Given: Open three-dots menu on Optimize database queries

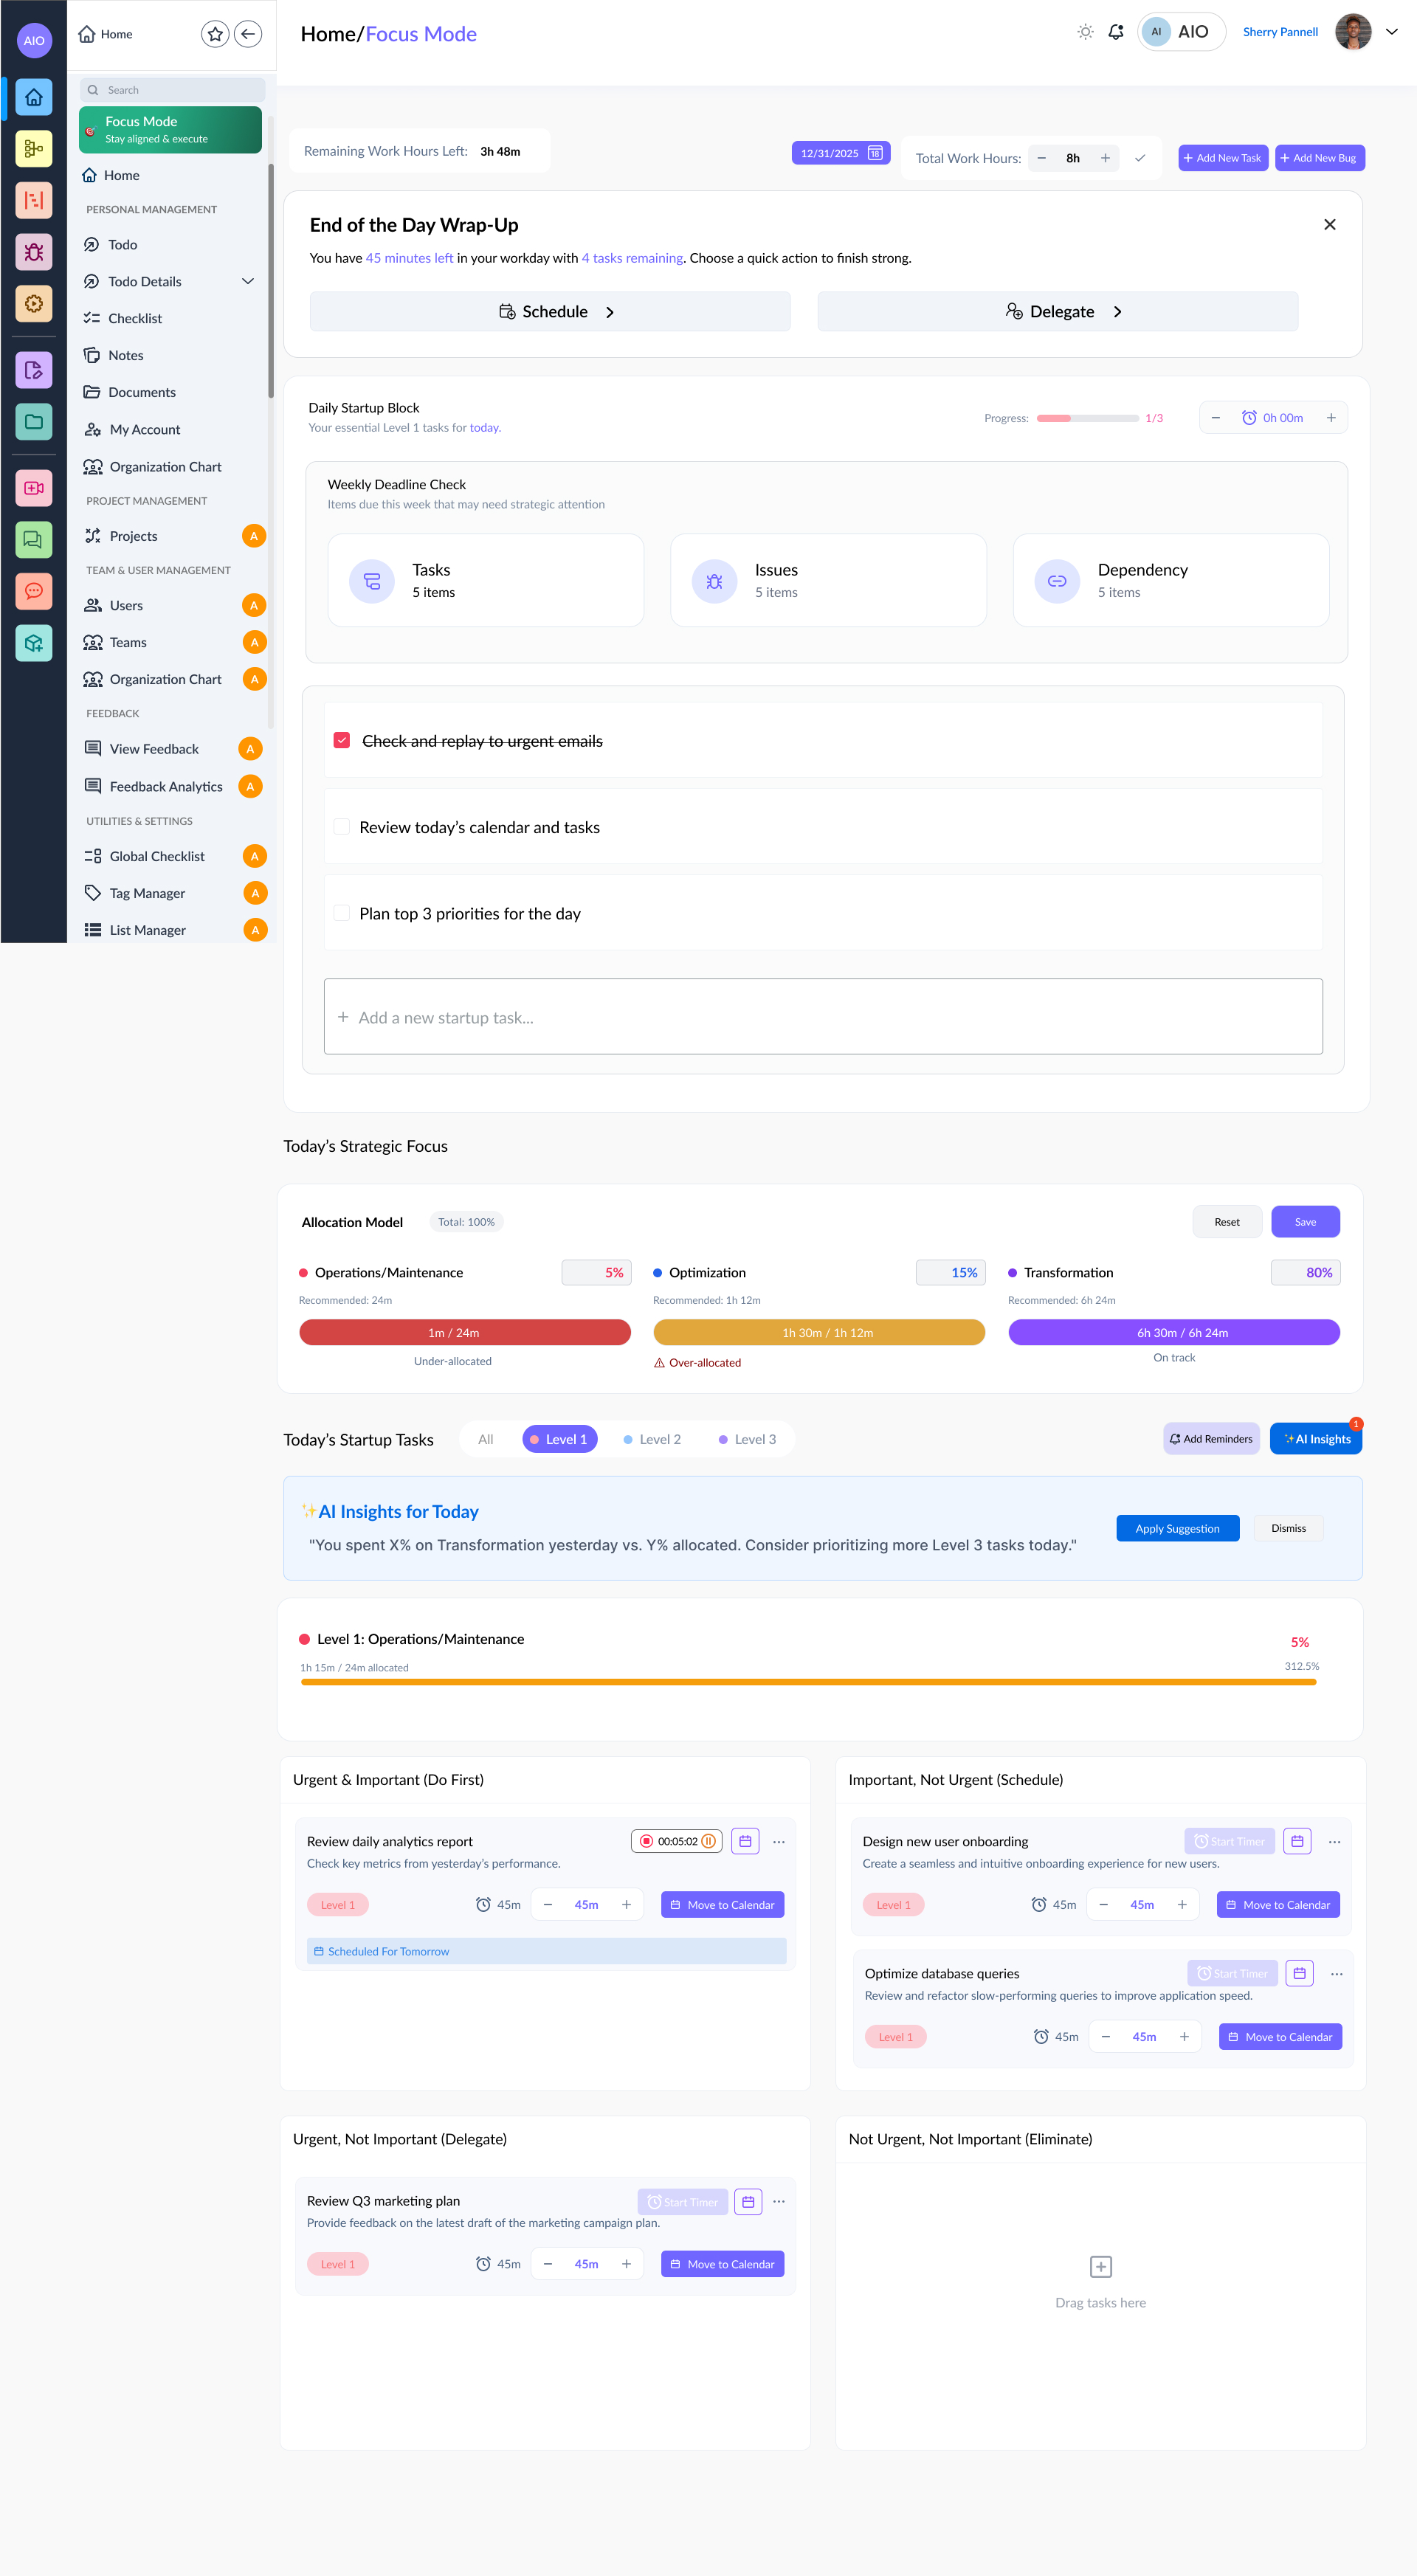Looking at the screenshot, I should pyautogui.click(x=1336, y=1974).
